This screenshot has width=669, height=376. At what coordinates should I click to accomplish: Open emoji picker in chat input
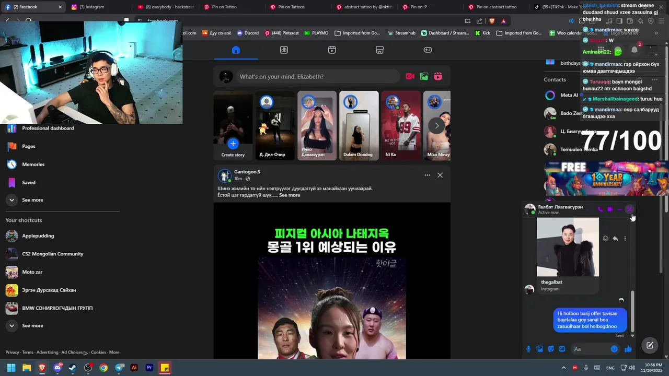[x=614, y=349]
